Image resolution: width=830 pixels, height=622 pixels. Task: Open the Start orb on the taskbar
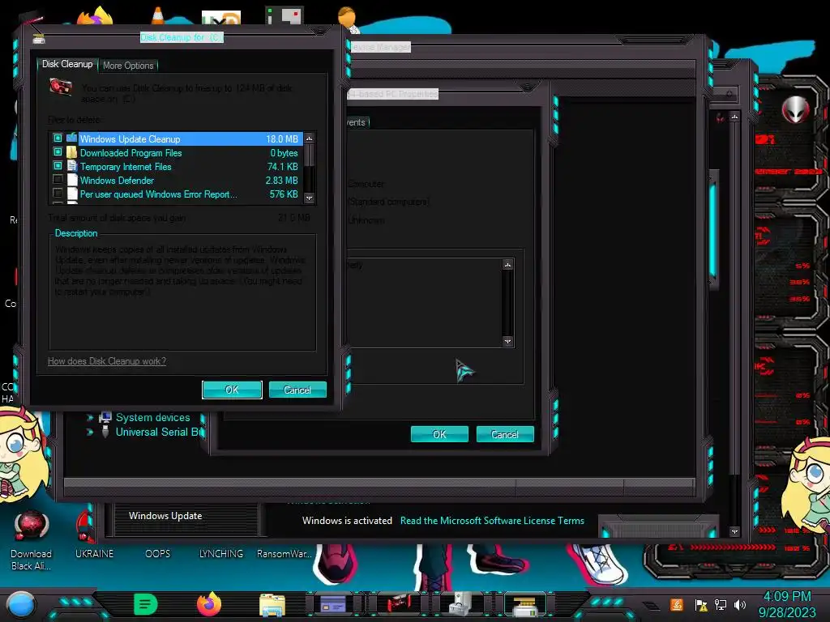click(21, 604)
